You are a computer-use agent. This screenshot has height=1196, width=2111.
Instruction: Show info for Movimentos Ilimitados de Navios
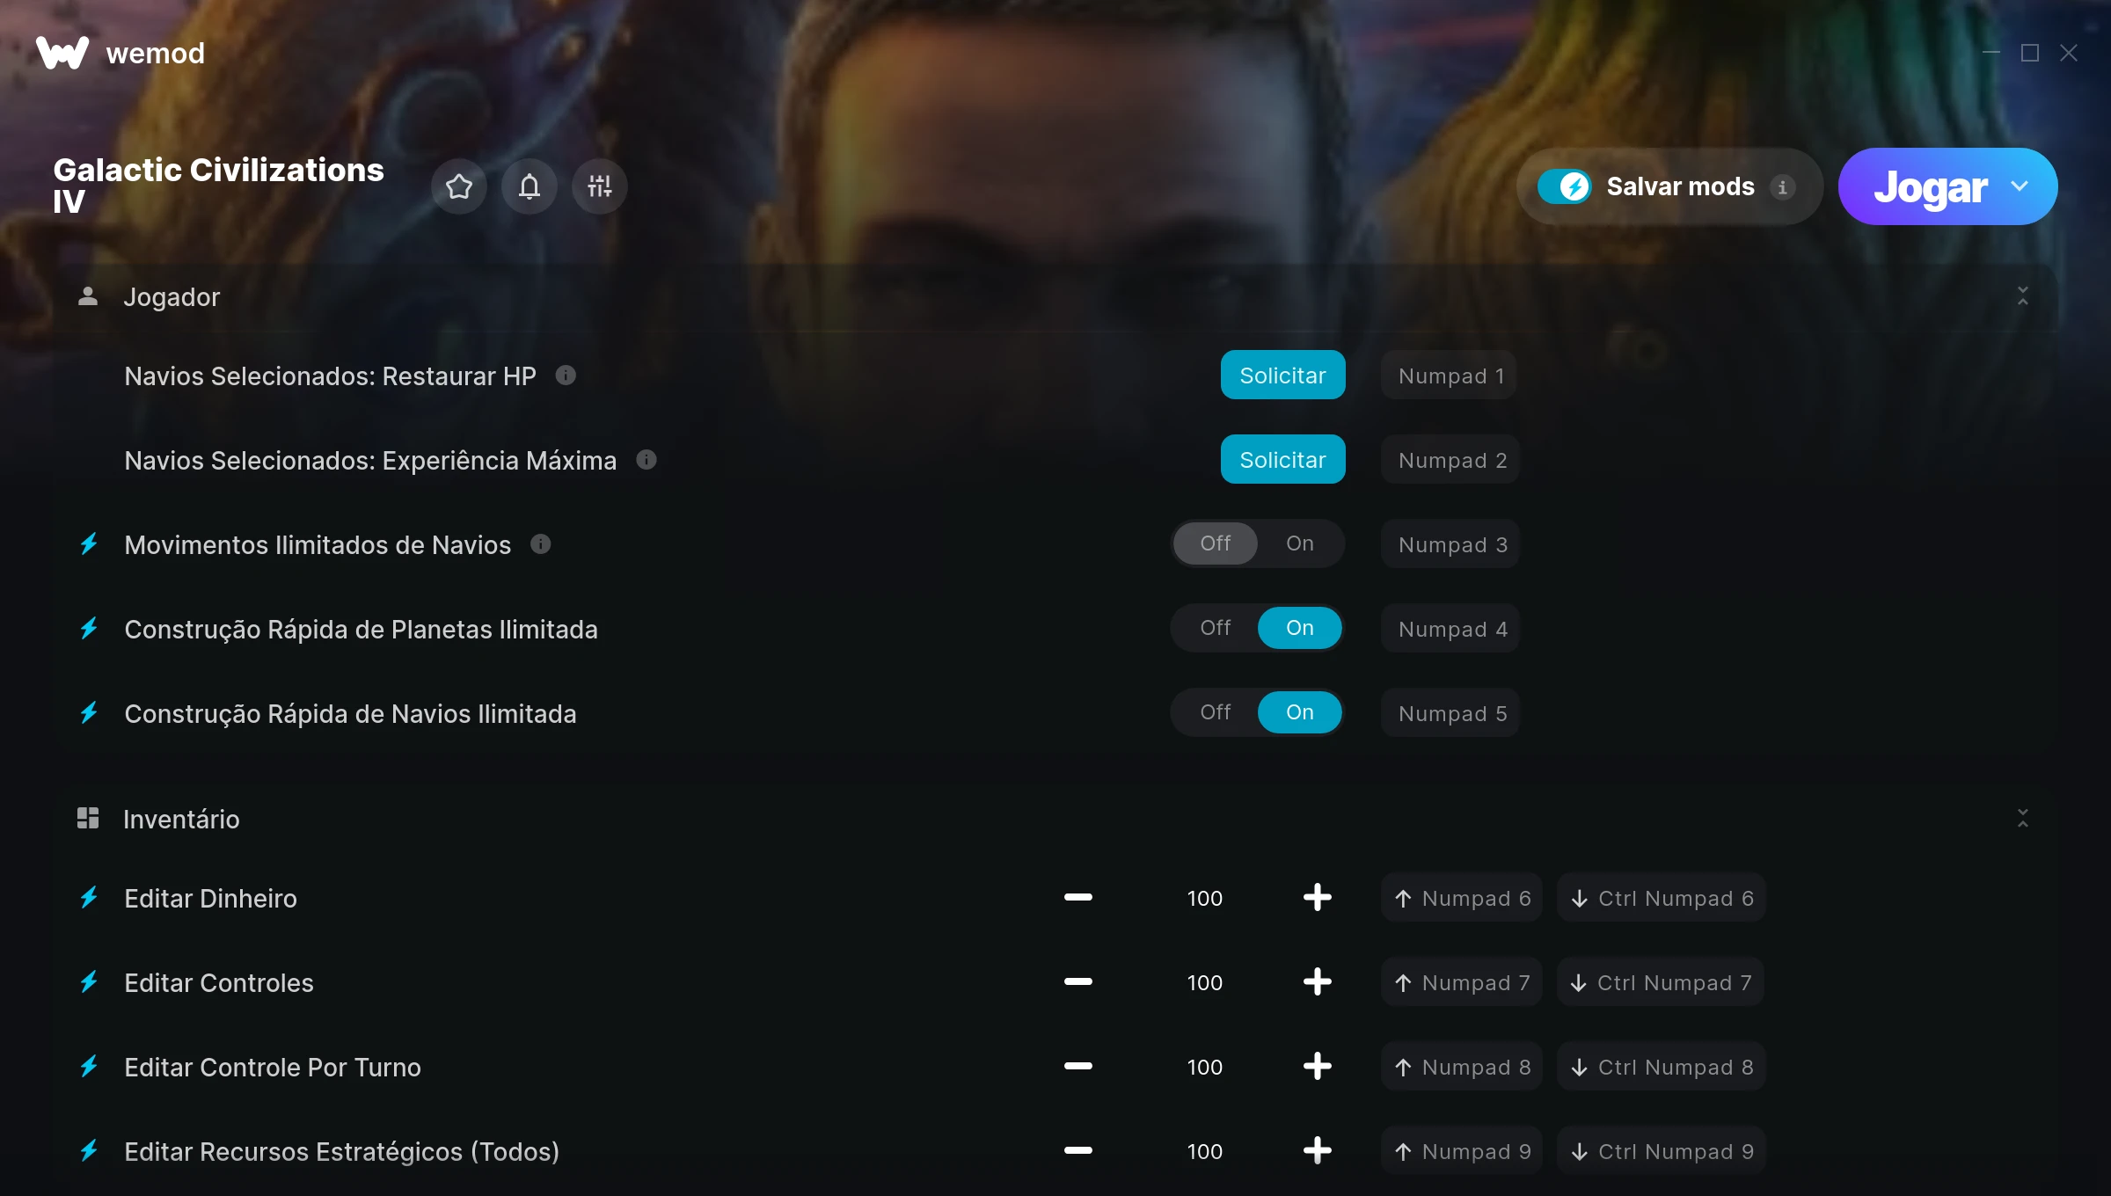[x=541, y=544]
